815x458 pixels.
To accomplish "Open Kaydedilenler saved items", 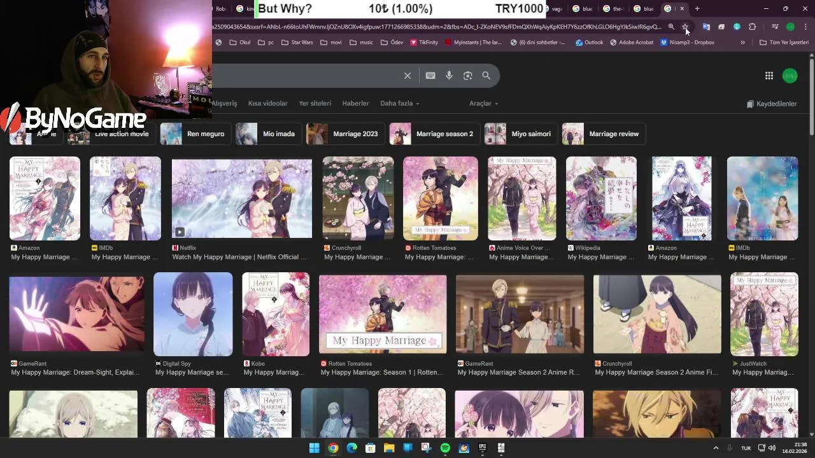I will (x=772, y=104).
